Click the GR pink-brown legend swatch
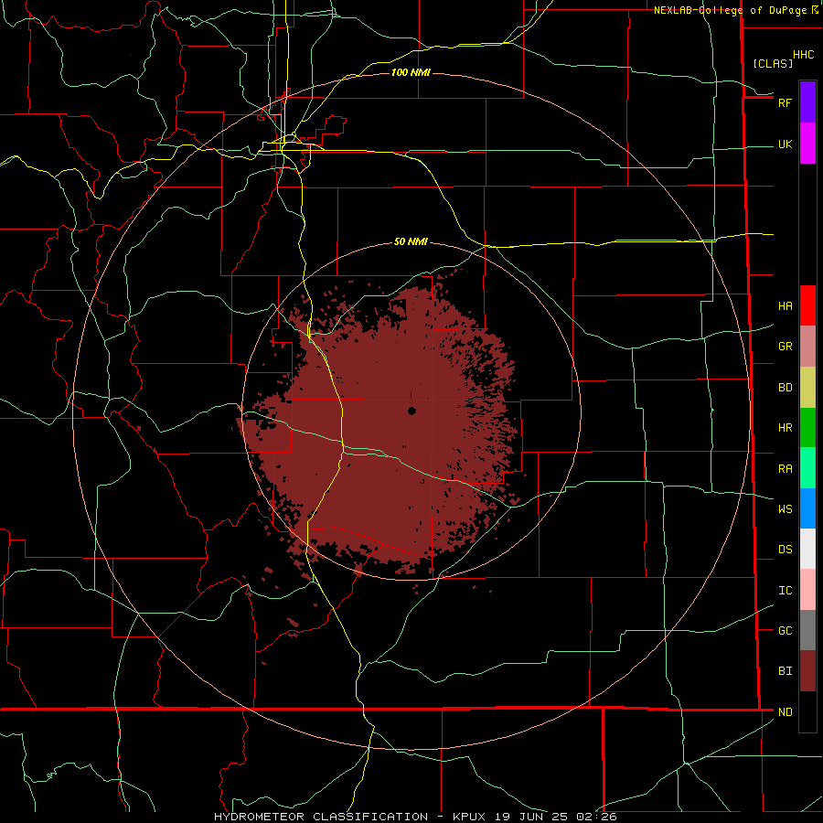Viewport: 823px width, 823px height. [807, 347]
